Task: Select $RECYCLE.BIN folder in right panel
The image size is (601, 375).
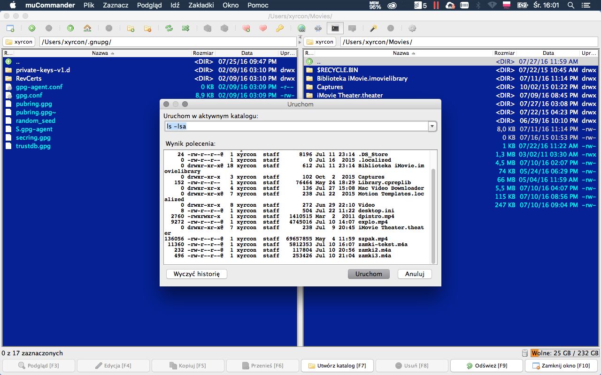Action: point(338,70)
